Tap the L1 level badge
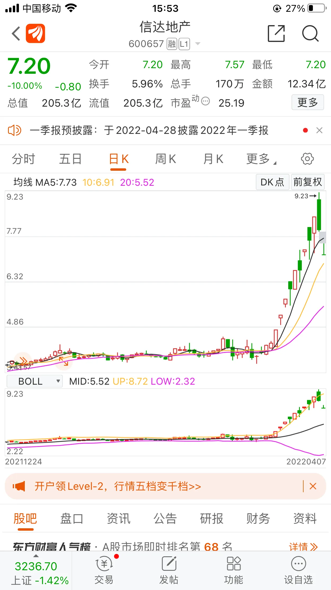 coord(184,44)
